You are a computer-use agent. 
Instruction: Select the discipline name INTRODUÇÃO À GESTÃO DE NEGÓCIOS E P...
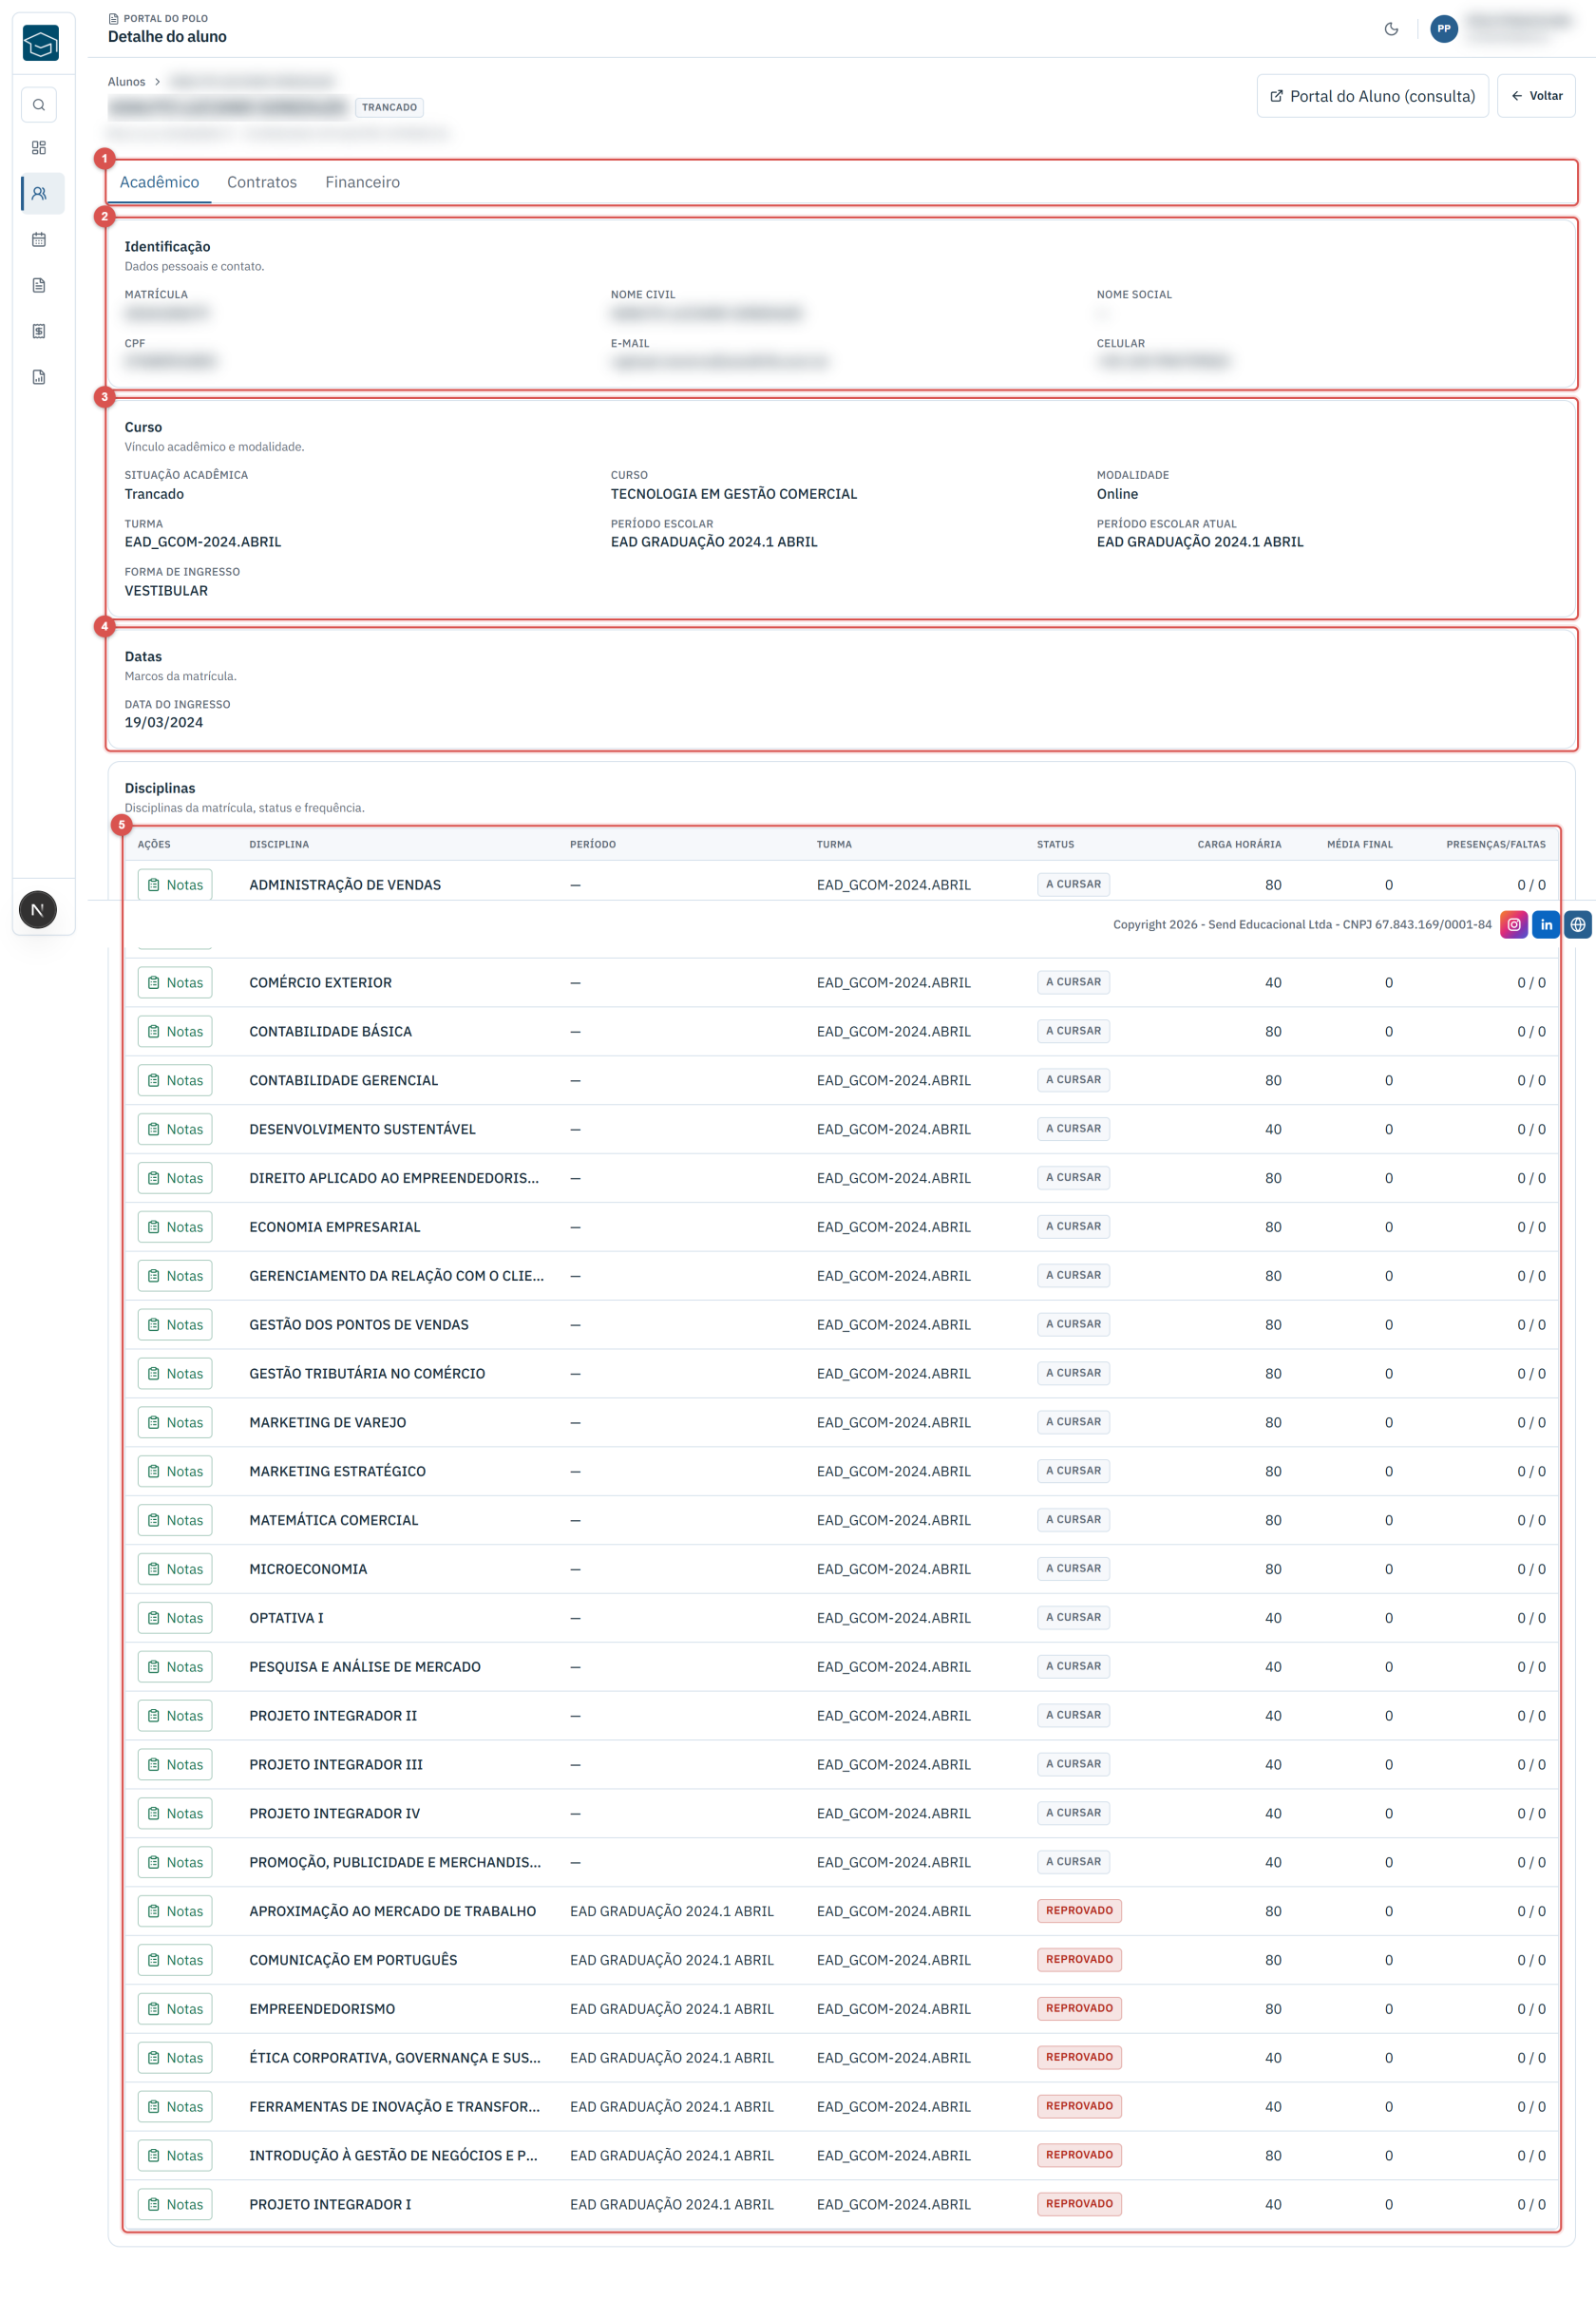[393, 2157]
